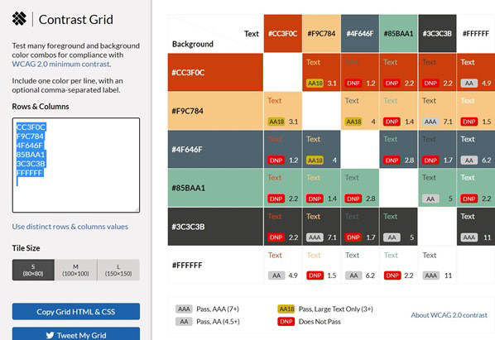Select the L (150×150) tile size

point(118,270)
